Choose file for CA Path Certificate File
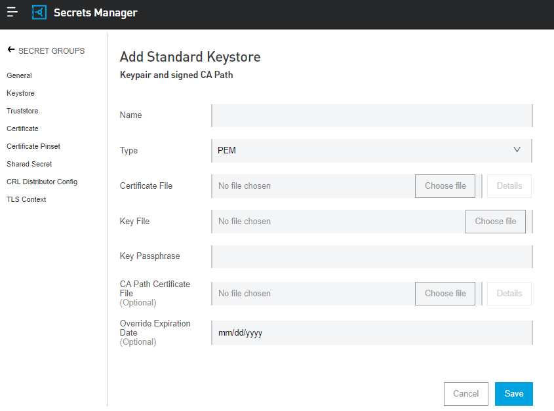Viewport: 554px width, 411px height. click(445, 293)
